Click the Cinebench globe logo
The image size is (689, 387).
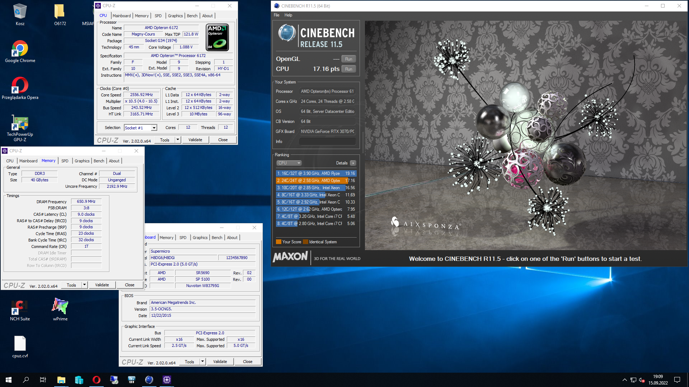tap(287, 33)
